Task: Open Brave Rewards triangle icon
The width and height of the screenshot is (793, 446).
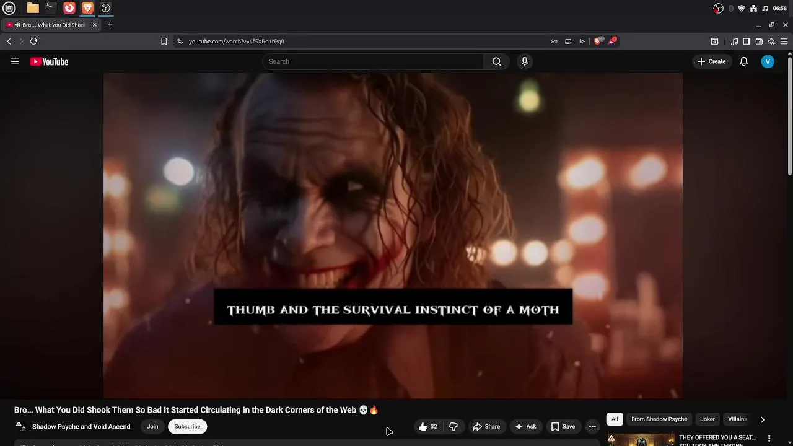Action: (x=613, y=41)
